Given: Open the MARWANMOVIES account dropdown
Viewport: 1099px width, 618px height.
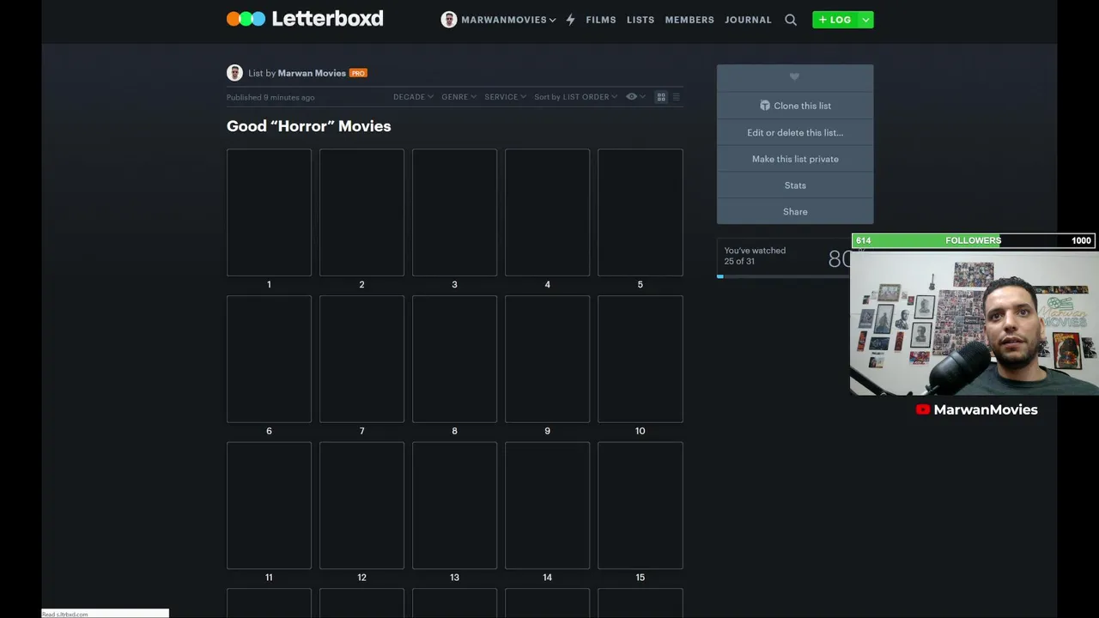Looking at the screenshot, I should (508, 20).
